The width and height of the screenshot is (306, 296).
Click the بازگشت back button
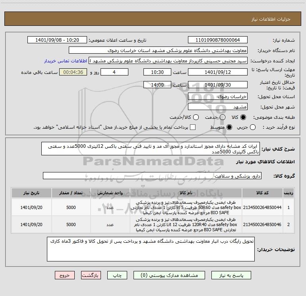pyautogui.click(x=91, y=275)
